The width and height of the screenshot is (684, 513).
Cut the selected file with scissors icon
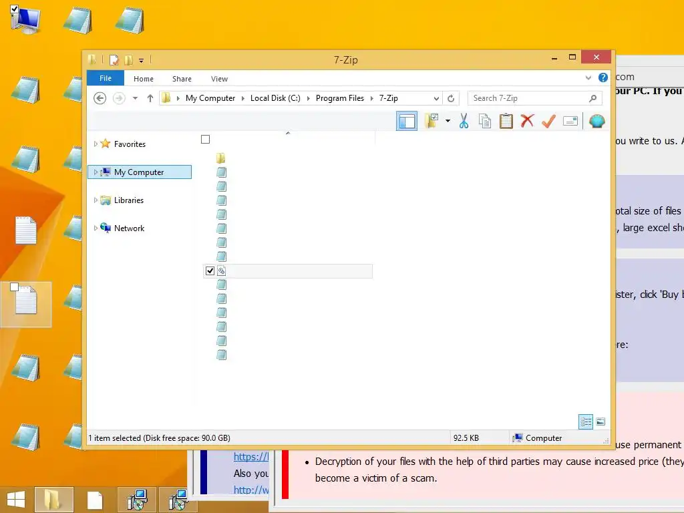pyautogui.click(x=464, y=122)
